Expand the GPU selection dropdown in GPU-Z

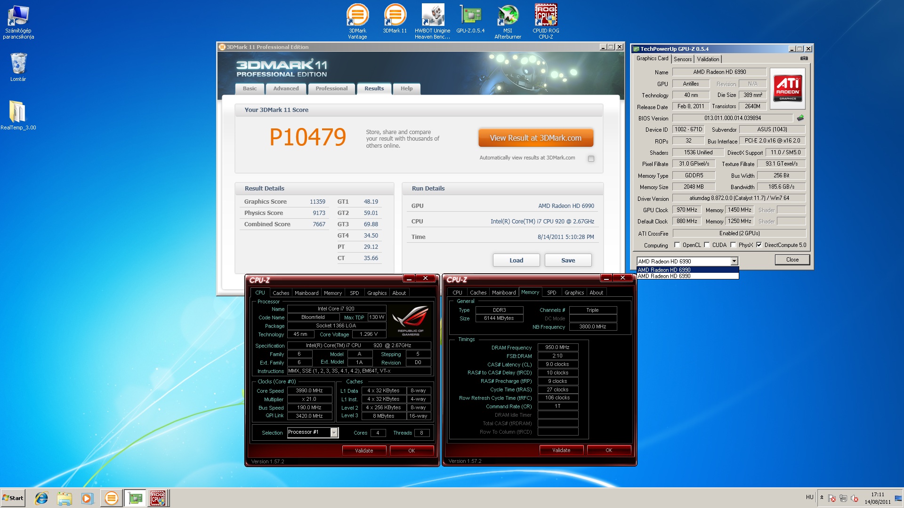pyautogui.click(x=734, y=262)
